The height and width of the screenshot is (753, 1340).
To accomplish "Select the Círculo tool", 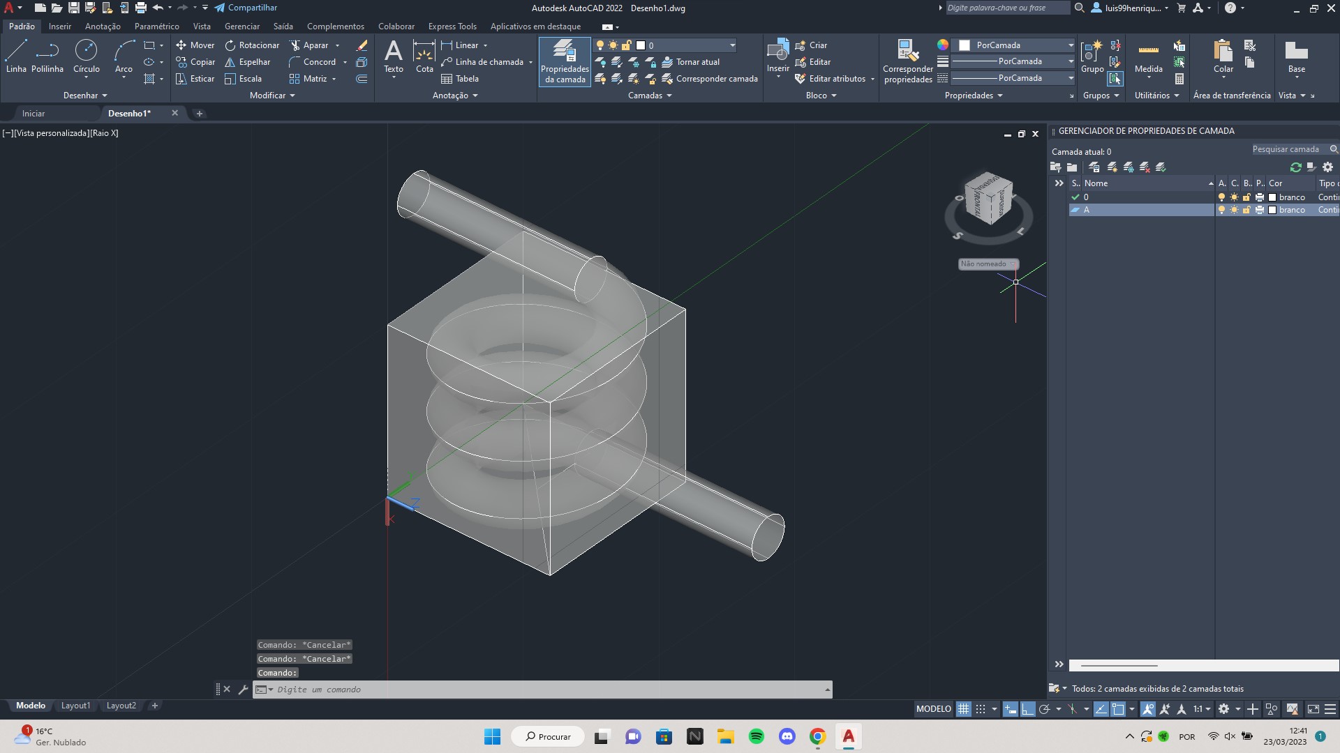I will [x=87, y=56].
